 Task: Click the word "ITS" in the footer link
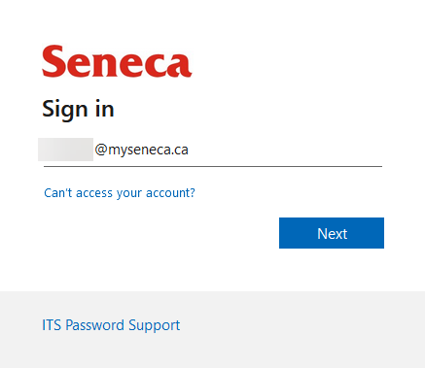(x=52, y=325)
